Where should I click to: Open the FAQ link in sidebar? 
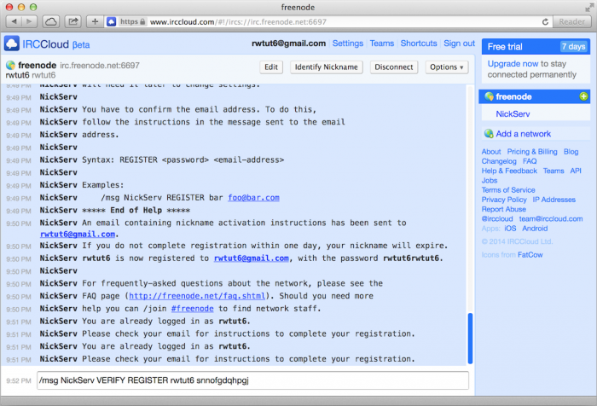pyautogui.click(x=530, y=161)
